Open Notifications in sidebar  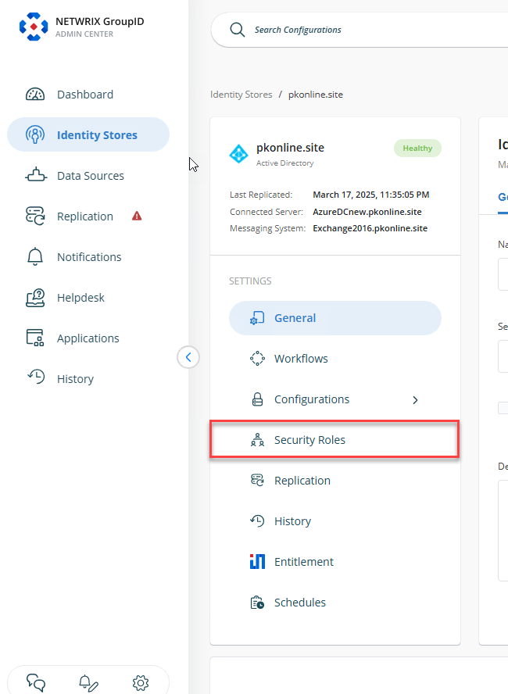click(x=88, y=257)
